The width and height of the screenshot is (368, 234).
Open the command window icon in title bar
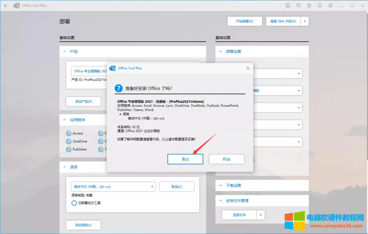pyautogui.click(x=288, y=6)
